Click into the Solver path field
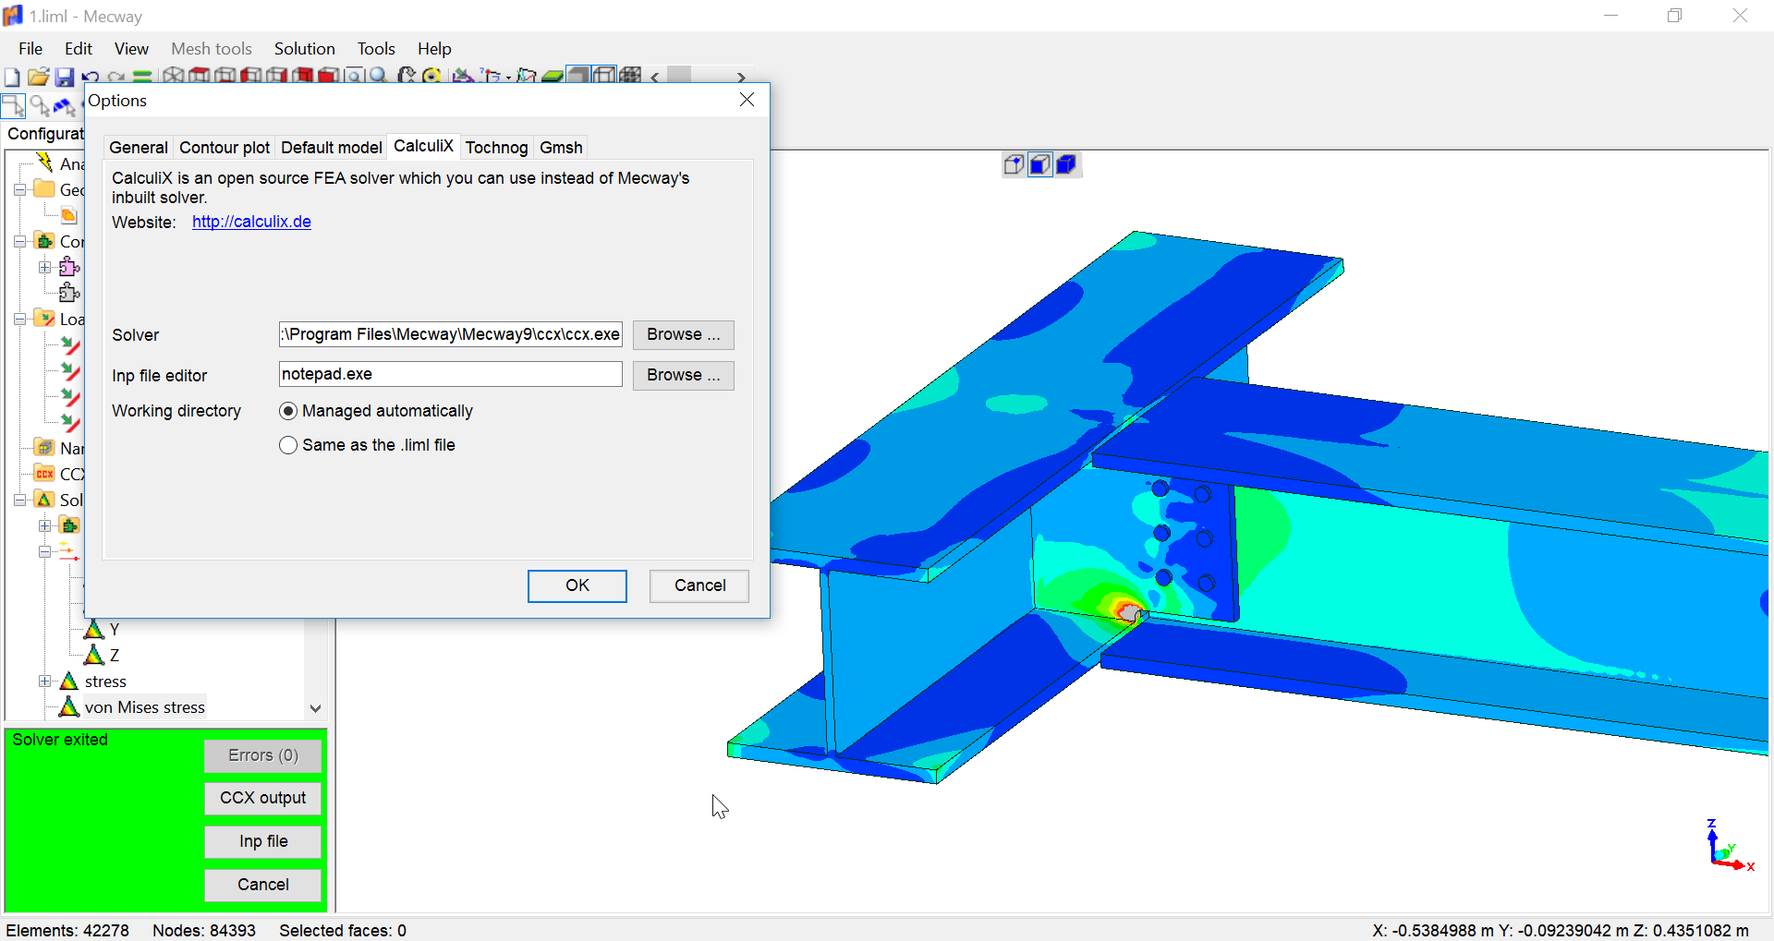The height and width of the screenshot is (941, 1774). [451, 334]
